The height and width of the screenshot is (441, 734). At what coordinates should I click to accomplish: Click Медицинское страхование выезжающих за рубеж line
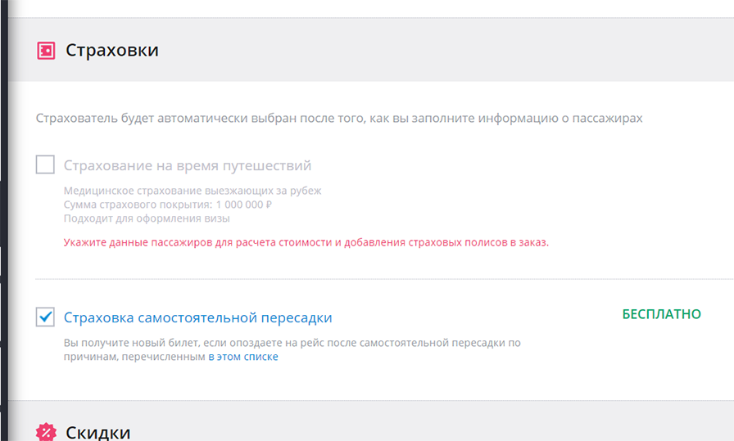pos(193,191)
